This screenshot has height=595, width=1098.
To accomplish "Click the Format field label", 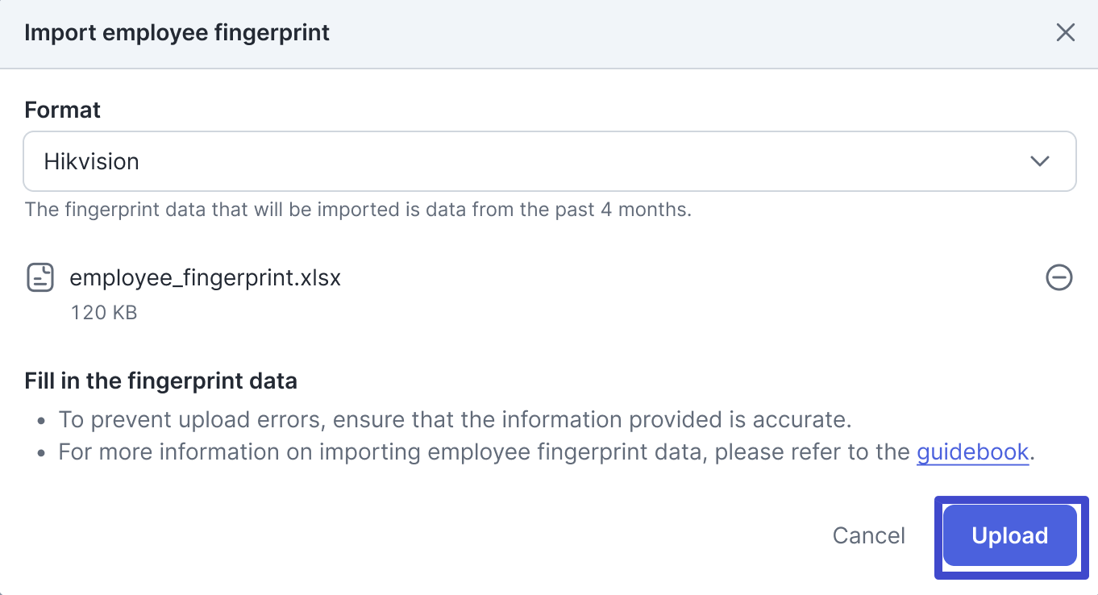I will pos(63,110).
